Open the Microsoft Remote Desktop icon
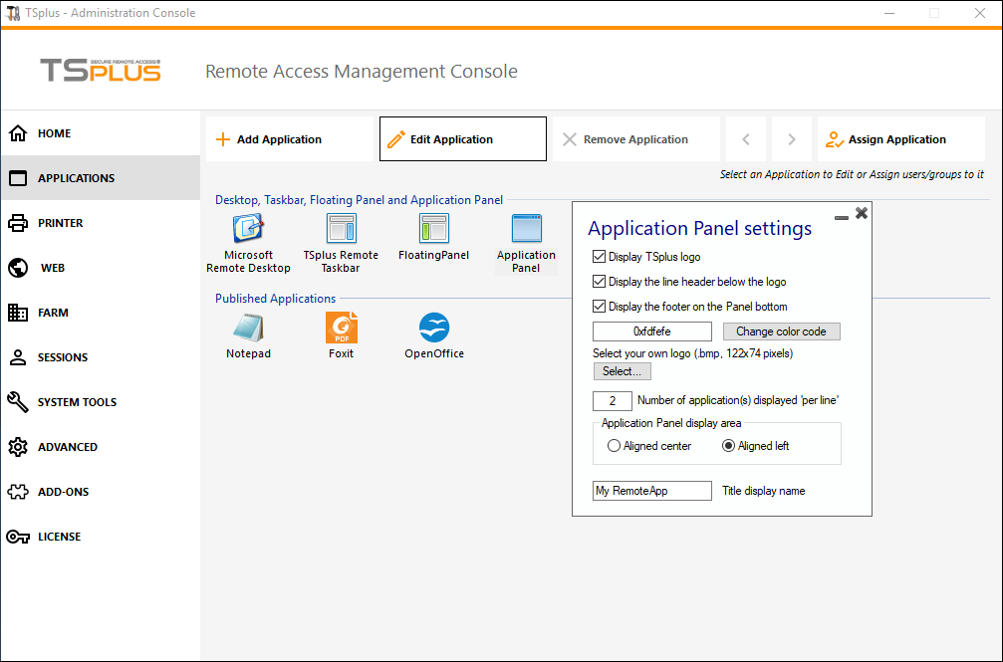The height and width of the screenshot is (662, 1003). [x=247, y=229]
